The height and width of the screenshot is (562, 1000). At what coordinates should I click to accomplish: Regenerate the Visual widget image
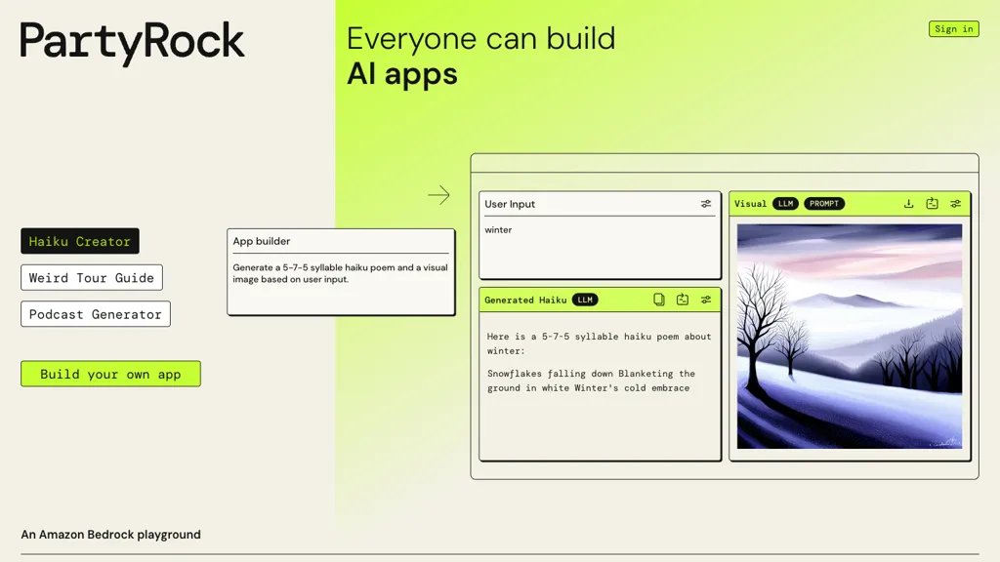(932, 204)
